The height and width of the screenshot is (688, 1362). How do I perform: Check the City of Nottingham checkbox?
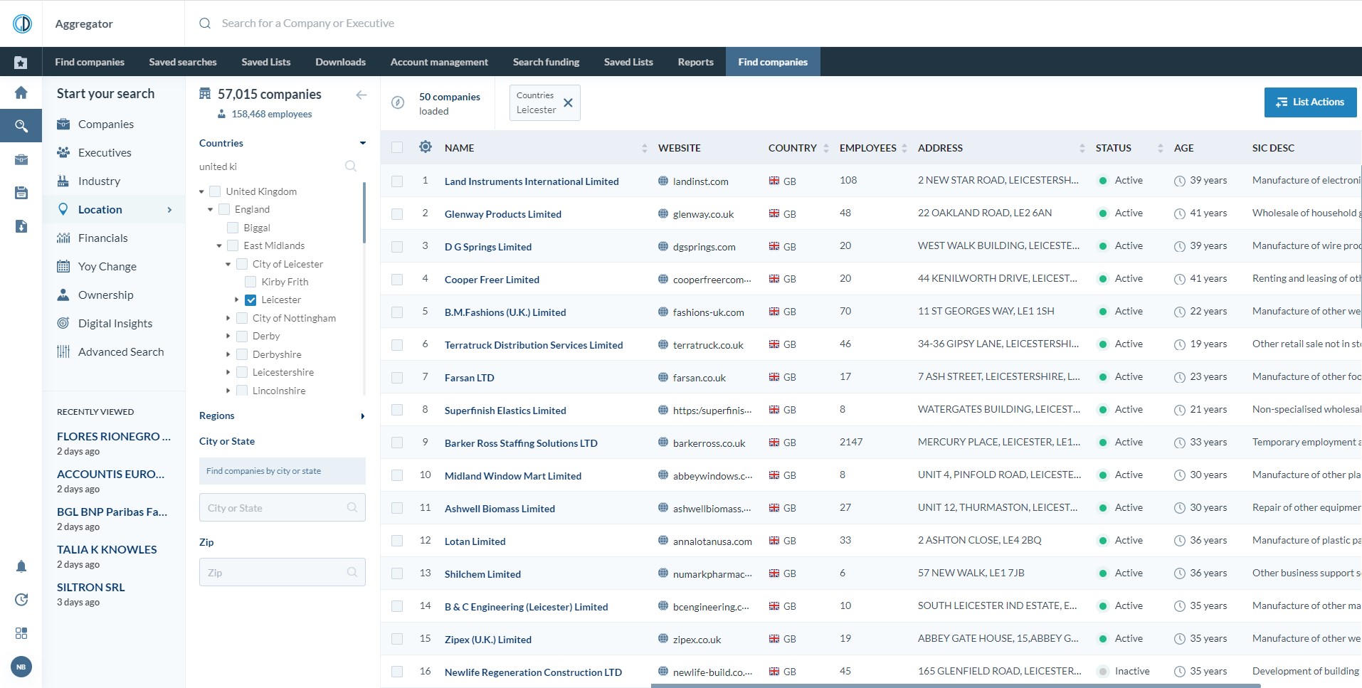(242, 318)
